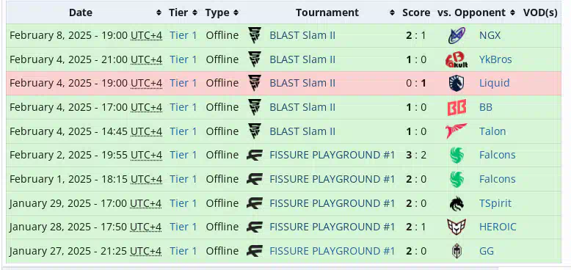Click the Team Liquid logo icon

(457, 84)
